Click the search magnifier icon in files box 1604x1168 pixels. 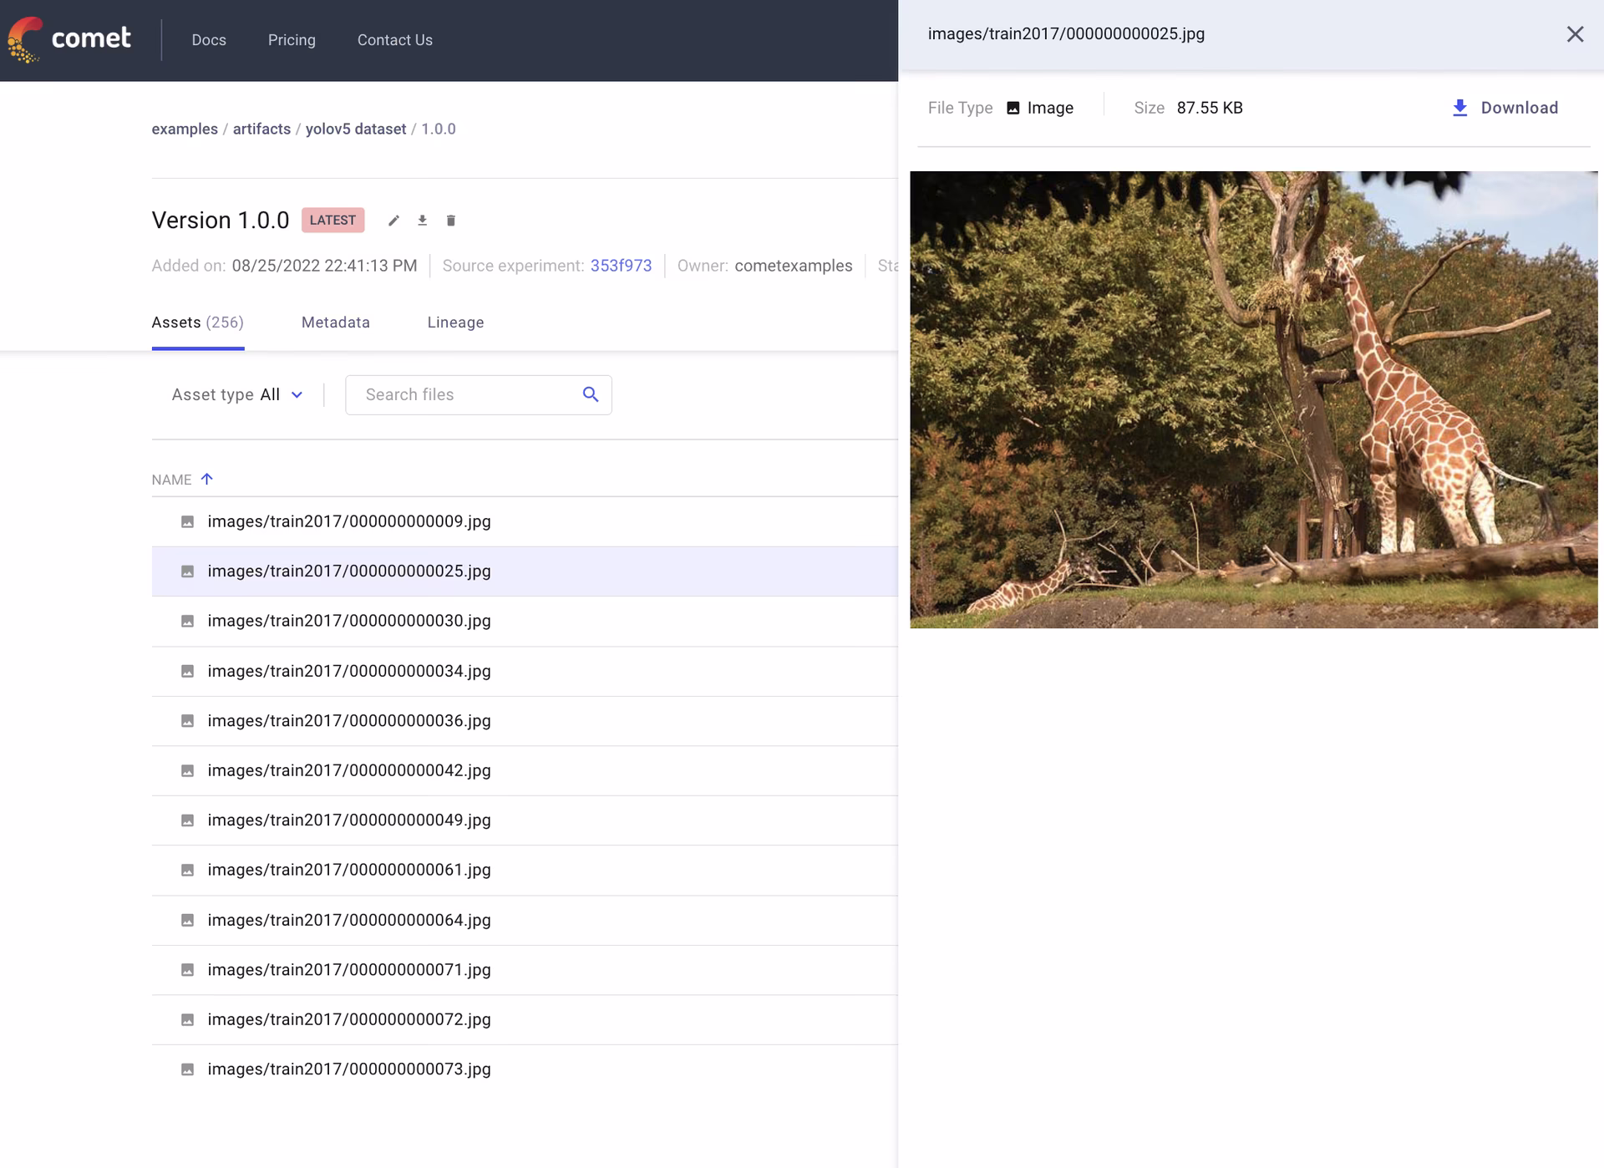[590, 394]
